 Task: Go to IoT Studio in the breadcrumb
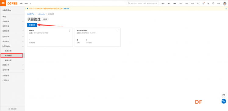click(41, 14)
